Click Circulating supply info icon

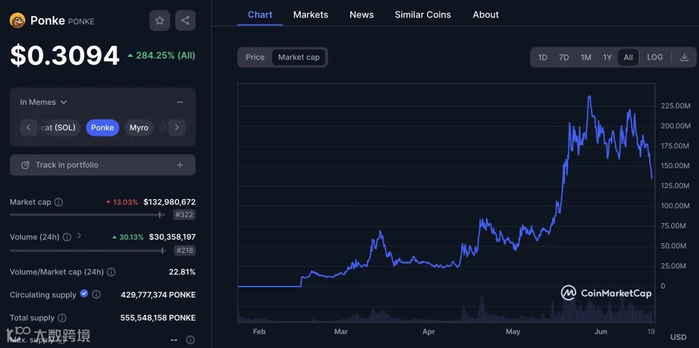pyautogui.click(x=96, y=294)
